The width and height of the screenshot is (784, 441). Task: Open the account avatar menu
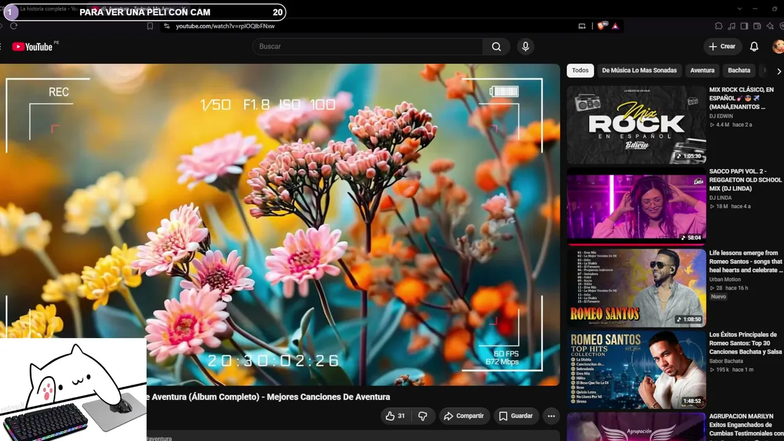[x=778, y=47]
